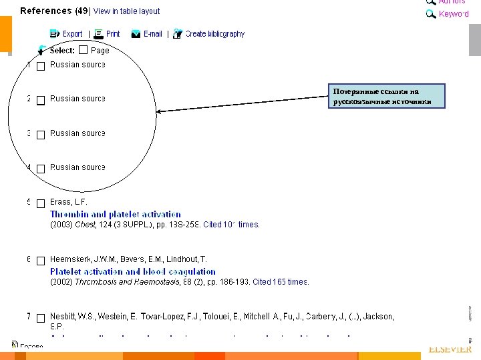Open Cited 165 times link
The width and height of the screenshot is (481, 360).
pos(281,281)
